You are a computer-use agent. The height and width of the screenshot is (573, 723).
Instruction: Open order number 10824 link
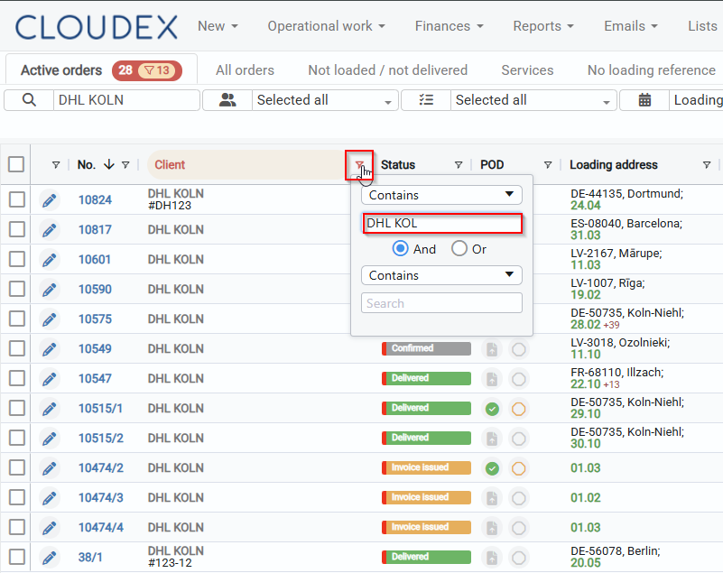point(95,200)
